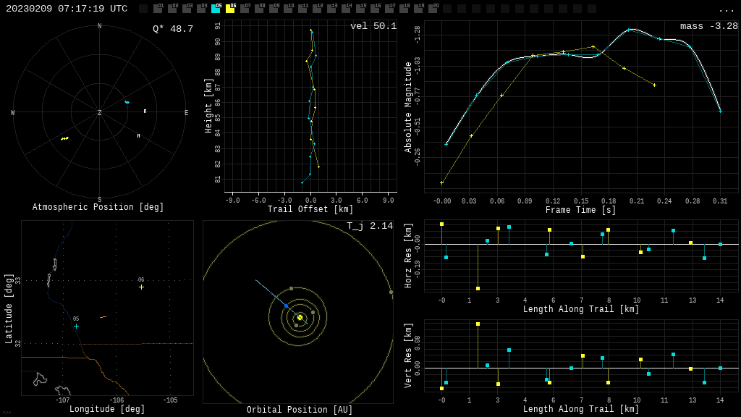The image size is (741, 417).
Task: Click the cyan station 05 cross marker on map
Action: pyautogui.click(x=76, y=327)
